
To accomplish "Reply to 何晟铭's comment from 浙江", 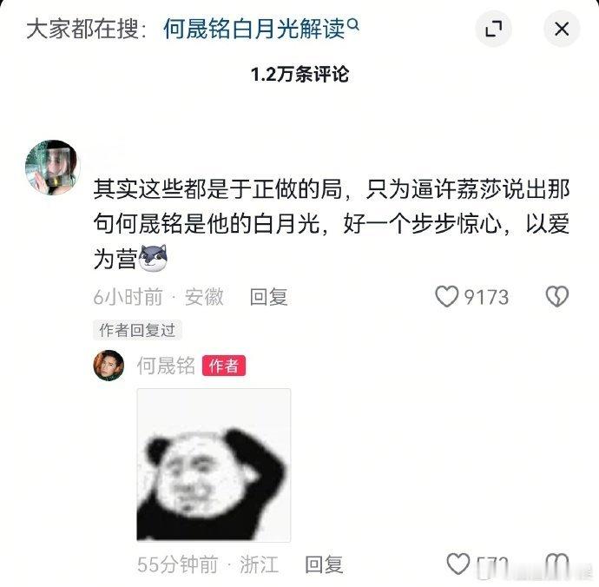I will pyautogui.click(x=324, y=564).
